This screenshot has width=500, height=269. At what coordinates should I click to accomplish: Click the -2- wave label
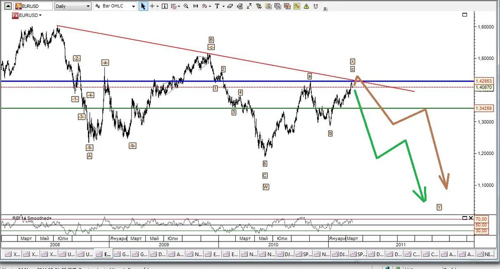click(76, 58)
